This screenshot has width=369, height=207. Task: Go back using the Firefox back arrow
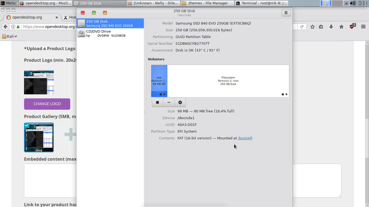click(5, 27)
